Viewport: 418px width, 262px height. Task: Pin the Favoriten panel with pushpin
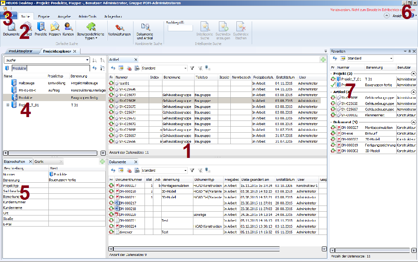(409, 51)
